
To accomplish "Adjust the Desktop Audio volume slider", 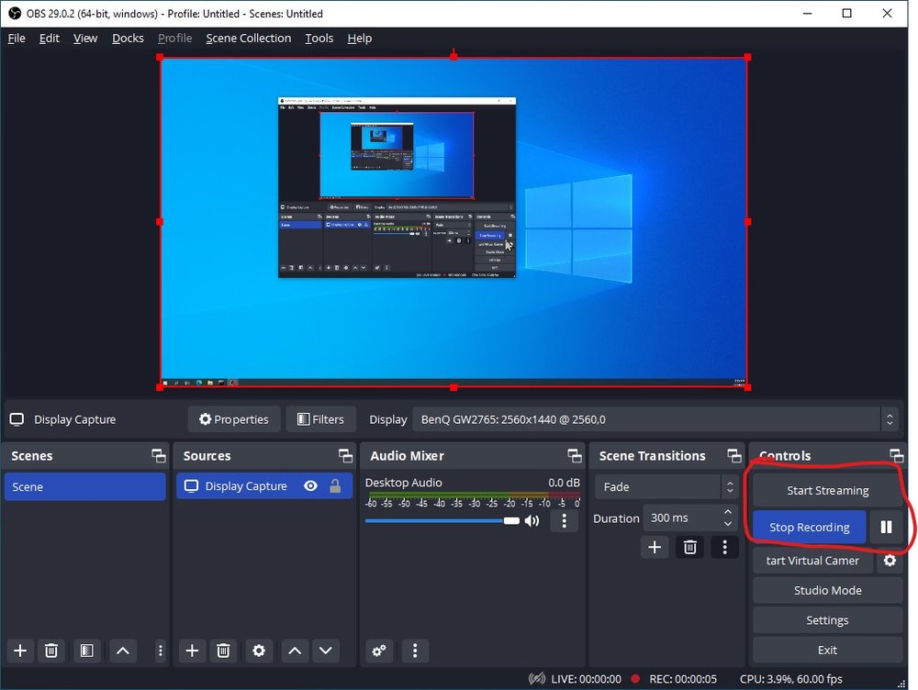I will point(442,521).
